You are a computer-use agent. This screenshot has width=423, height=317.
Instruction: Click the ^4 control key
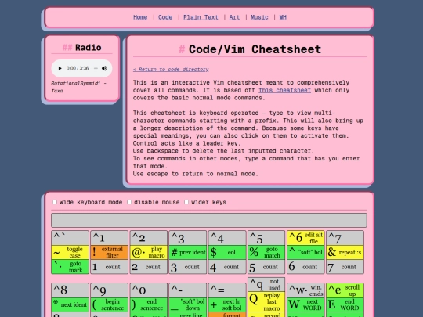coord(227,238)
